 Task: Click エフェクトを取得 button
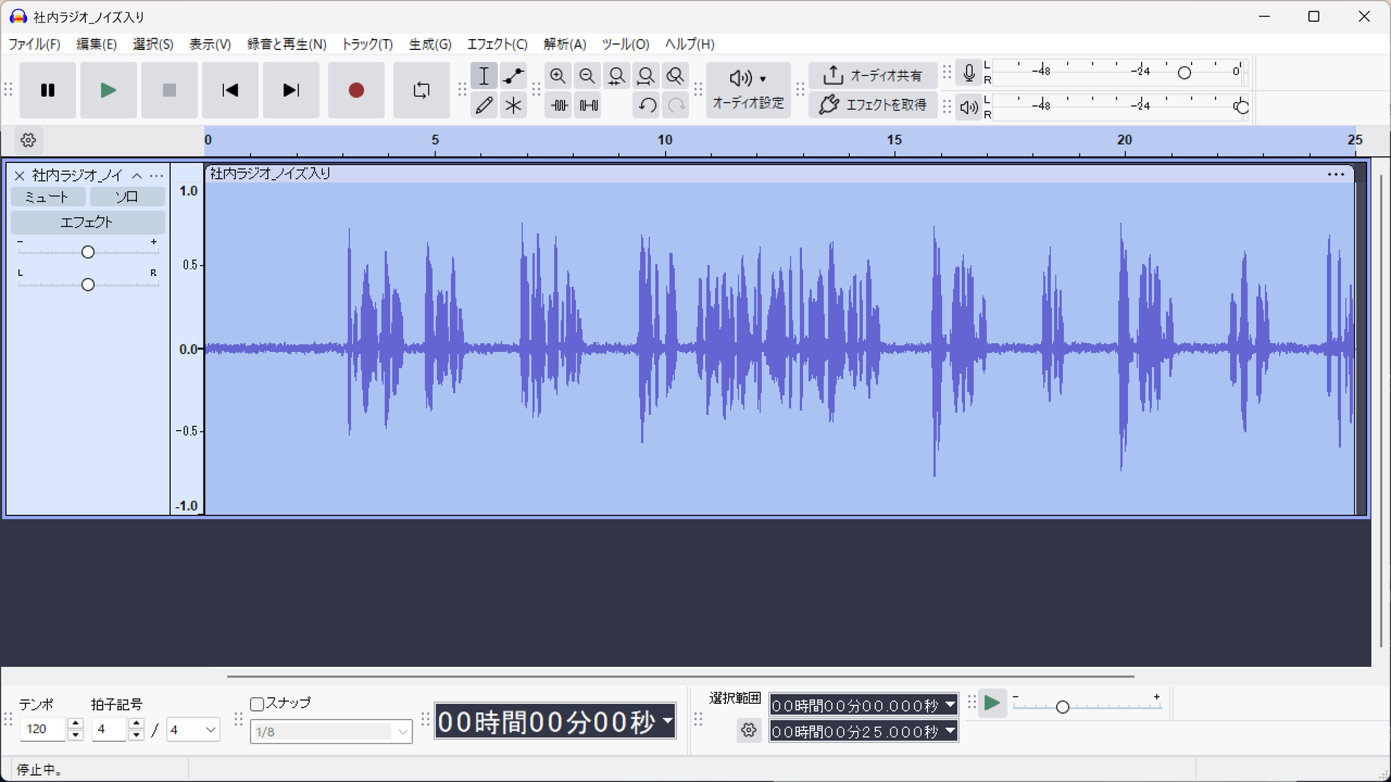point(873,105)
